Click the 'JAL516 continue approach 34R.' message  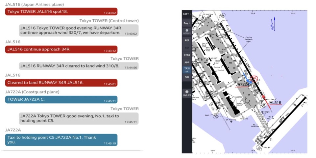[x=61, y=49]
